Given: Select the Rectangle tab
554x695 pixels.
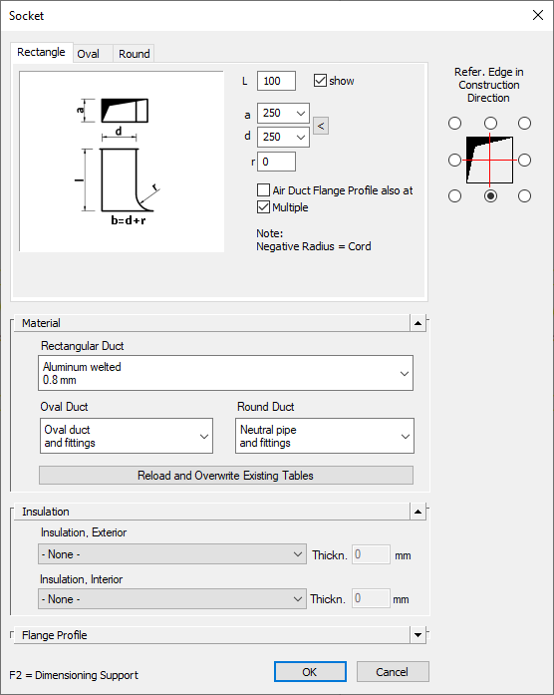Looking at the screenshot, I should click(x=41, y=52).
